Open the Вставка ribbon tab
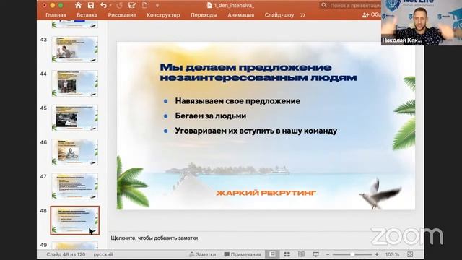Screen dimensions: 462x260 [87, 15]
